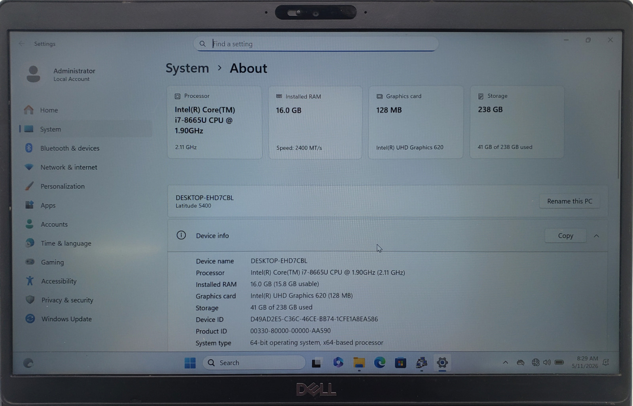Launch Microsoft Edge from the taskbar
Viewport: 633px width, 406px height.
tap(380, 363)
